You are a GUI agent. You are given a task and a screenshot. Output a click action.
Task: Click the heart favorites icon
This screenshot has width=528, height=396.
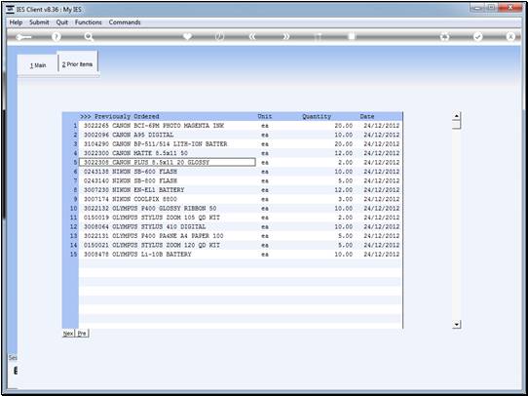click(x=187, y=36)
